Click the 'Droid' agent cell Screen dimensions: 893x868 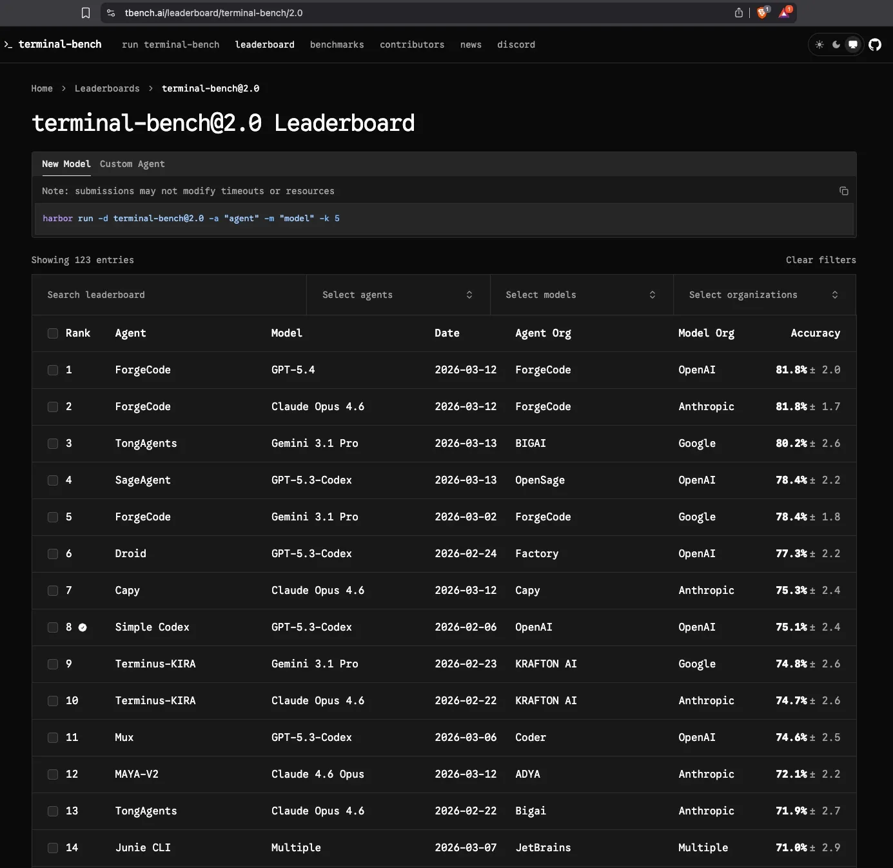coord(131,554)
